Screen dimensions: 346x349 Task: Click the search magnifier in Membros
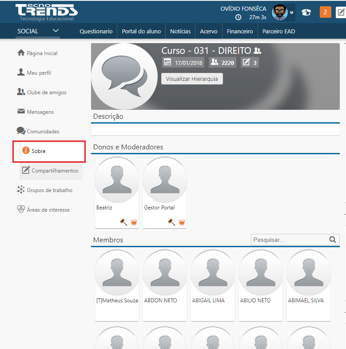tap(333, 240)
